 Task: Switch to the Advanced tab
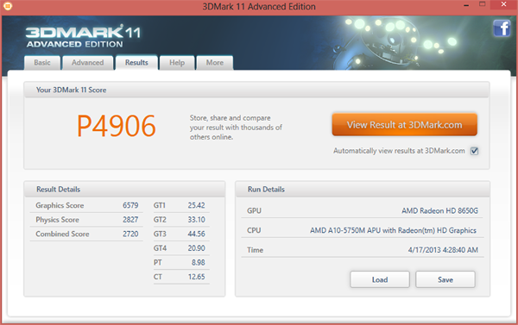pos(87,63)
